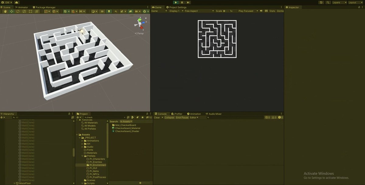Toggle grid snapping icon

[x=73, y=11]
